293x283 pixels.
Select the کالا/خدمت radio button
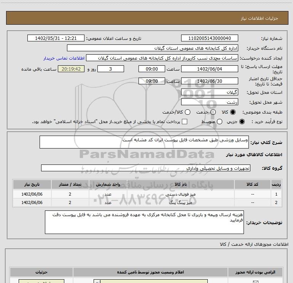point(188,112)
